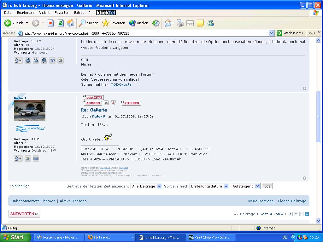323x242 pixels.
Task: Open the Extras menu
Action: [79, 13]
